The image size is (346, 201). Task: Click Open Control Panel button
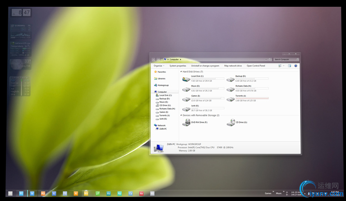pyautogui.click(x=256, y=66)
